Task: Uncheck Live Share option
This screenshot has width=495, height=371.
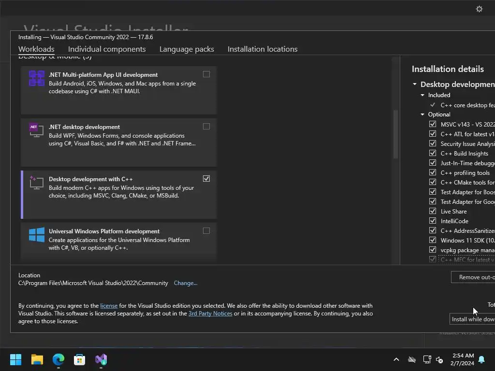Action: [x=433, y=211]
